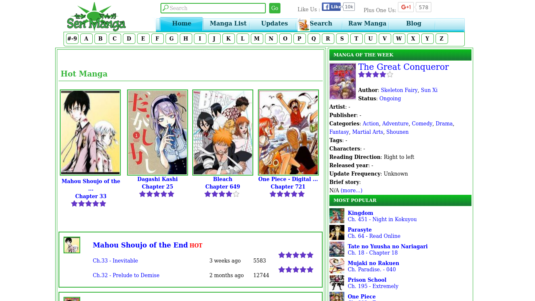Select the letter Z filter
Image resolution: width=535 pixels, height=301 pixels.
click(441, 38)
